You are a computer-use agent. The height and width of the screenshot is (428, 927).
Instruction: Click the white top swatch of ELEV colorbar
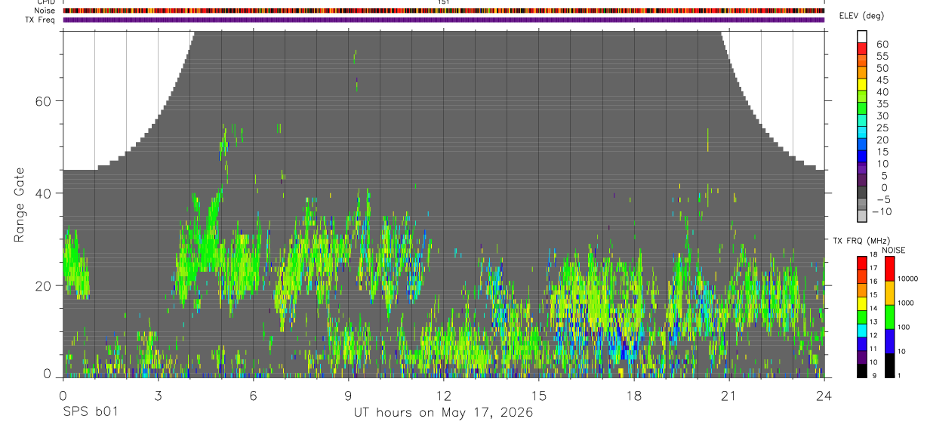(x=862, y=36)
